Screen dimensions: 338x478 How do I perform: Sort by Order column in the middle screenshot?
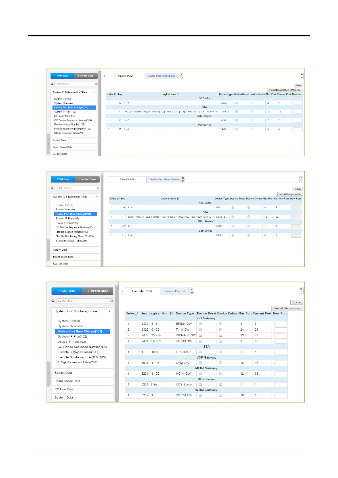(118, 199)
